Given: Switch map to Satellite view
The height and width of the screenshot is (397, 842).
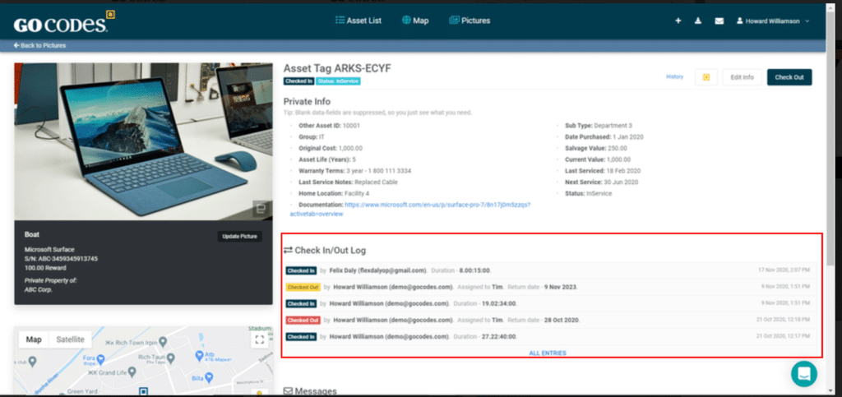Looking at the screenshot, I should [x=70, y=339].
